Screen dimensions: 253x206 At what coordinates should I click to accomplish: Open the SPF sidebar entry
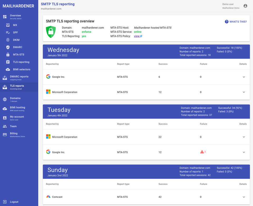tap(19, 32)
